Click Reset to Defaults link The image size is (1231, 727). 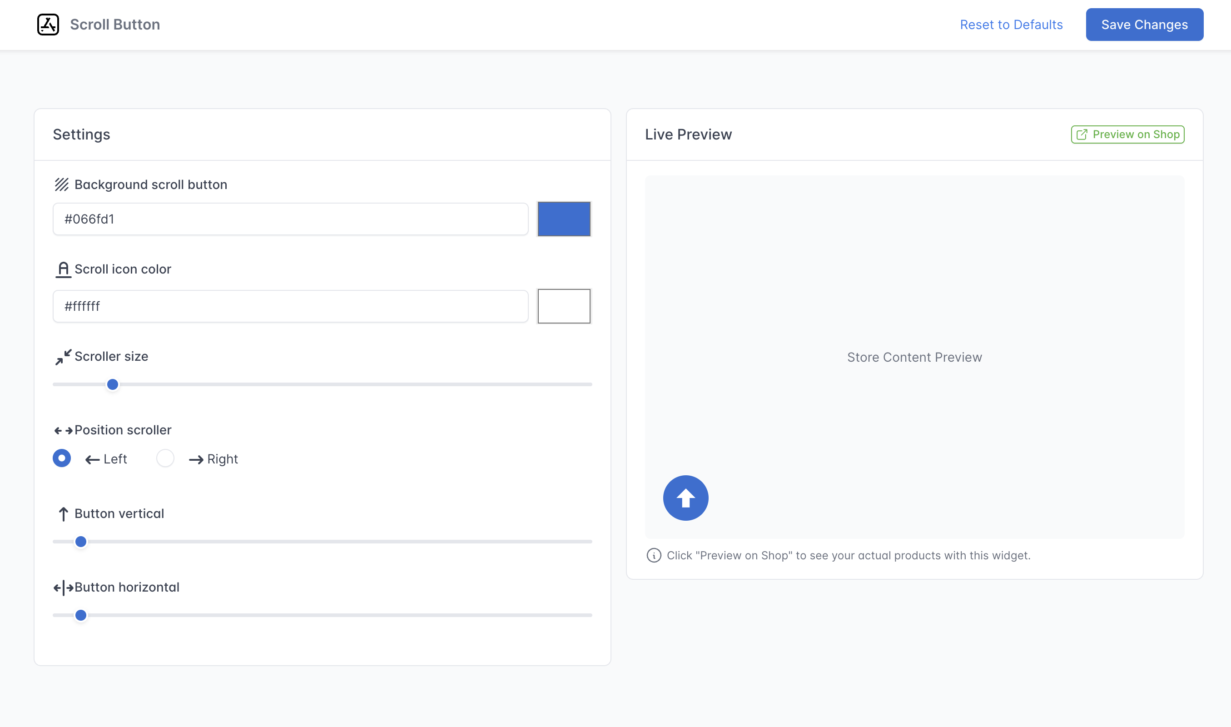pyautogui.click(x=1011, y=25)
